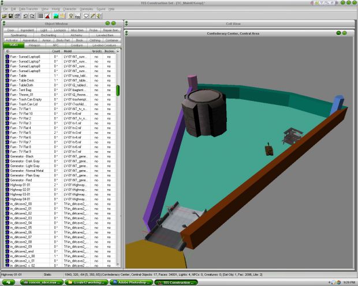The width and height of the screenshot is (358, 286).
Task: Select the active Static tab
Action: click(14, 45)
